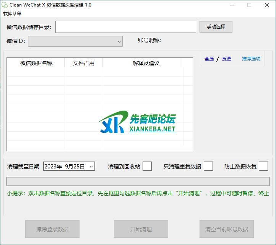This screenshot has width=276, height=245.
Task: Open the 软件菜单 menu
Action: point(12,13)
